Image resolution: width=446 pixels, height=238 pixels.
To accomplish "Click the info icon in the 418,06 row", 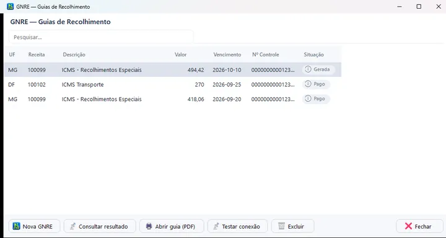I will [308, 99].
